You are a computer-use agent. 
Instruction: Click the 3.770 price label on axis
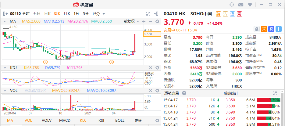click(152, 34)
